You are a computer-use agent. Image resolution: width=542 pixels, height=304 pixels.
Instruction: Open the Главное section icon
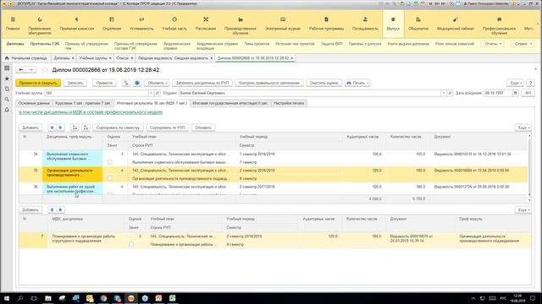coord(13,19)
